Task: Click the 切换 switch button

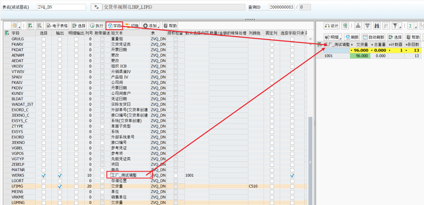Action: point(132,26)
